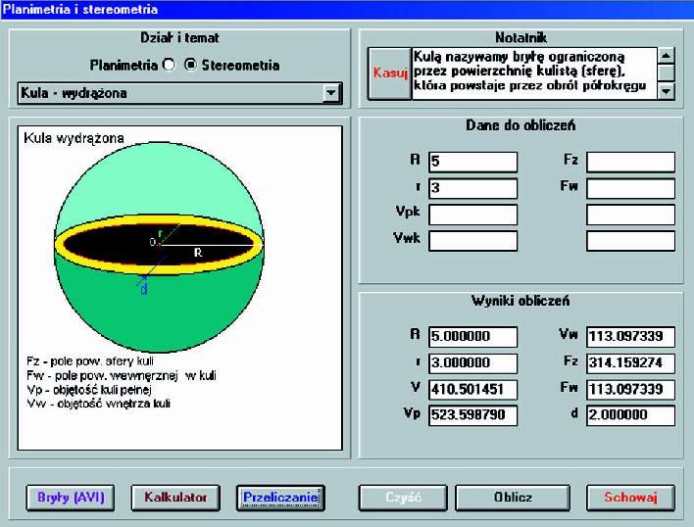
Task: Click the Kasuj button in Notatnik
Action: (x=389, y=73)
